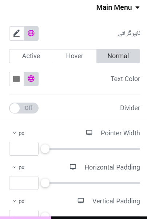Image resolution: width=147 pixels, height=219 pixels.
Task: Click the Pointer Width desktop device icon
Action: click(x=89, y=133)
